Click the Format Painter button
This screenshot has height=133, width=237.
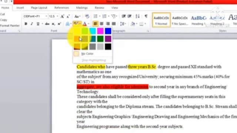point(10,25)
